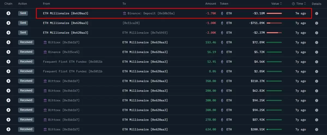This screenshot has width=327, height=135.
Task: Click the From column header
Action: coord(47,4)
